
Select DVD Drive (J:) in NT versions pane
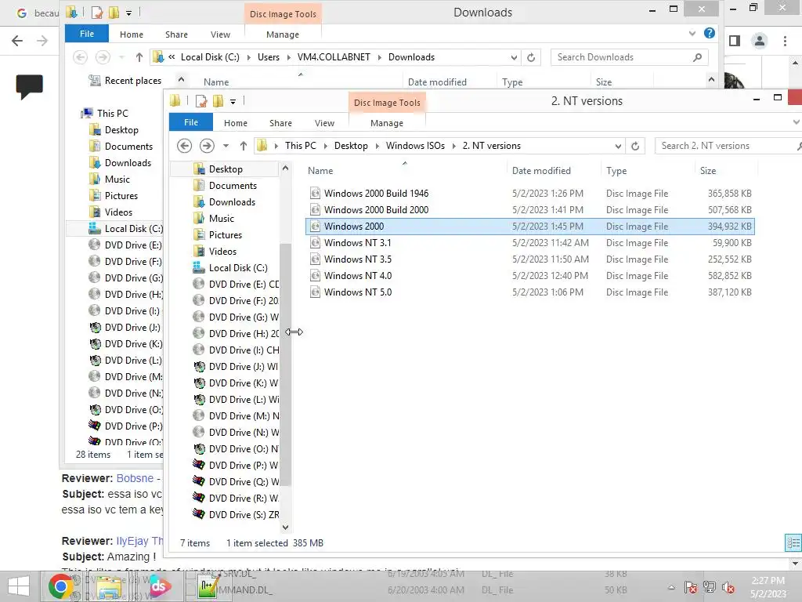coord(236,367)
